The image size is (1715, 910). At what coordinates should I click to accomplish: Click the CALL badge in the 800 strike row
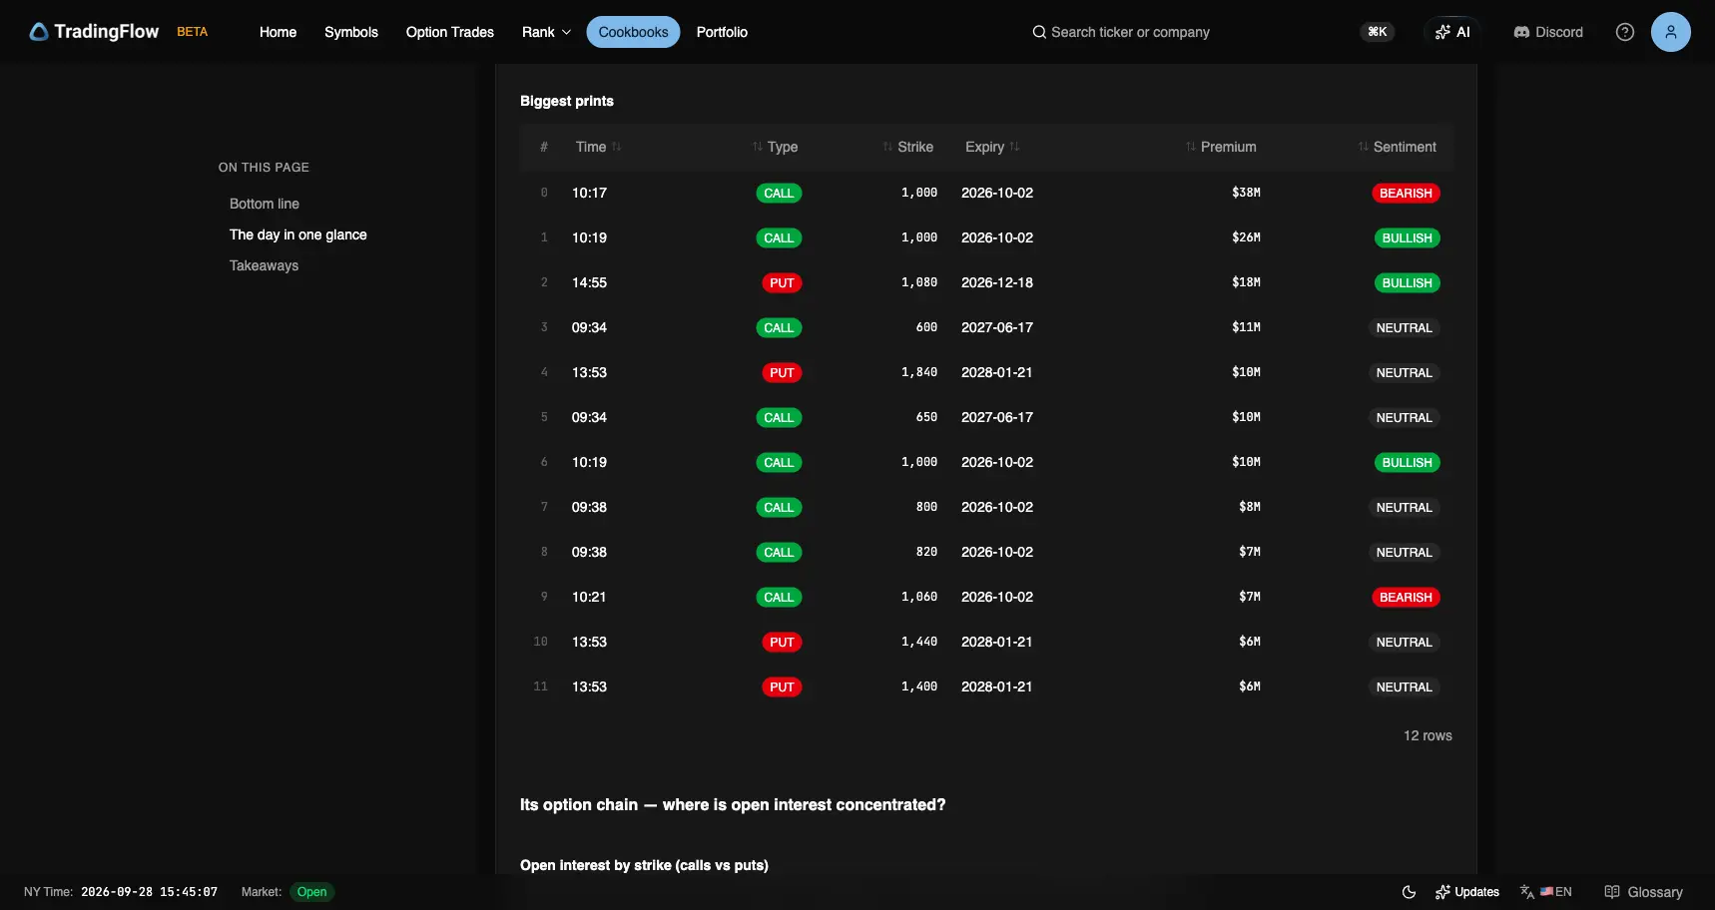[779, 508]
